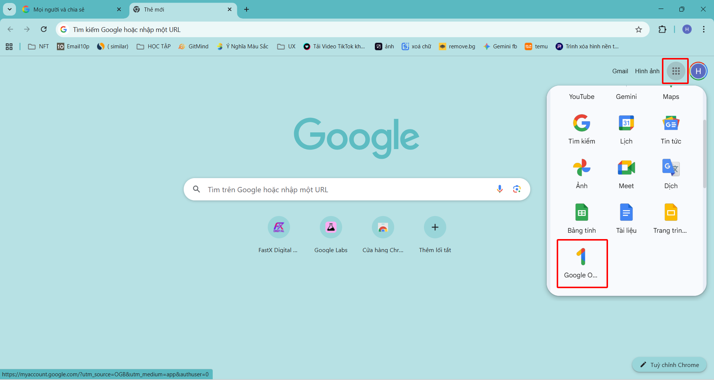Screen dimensions: 714x380
Task: Close the 'Mọi người và chia sẻ' tab
Action: click(119, 9)
